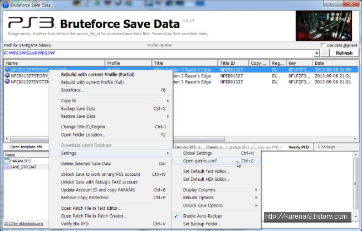Screen dimensions: 362x231
Task: Click the SAVEDATA path input field
Action: click(158, 53)
